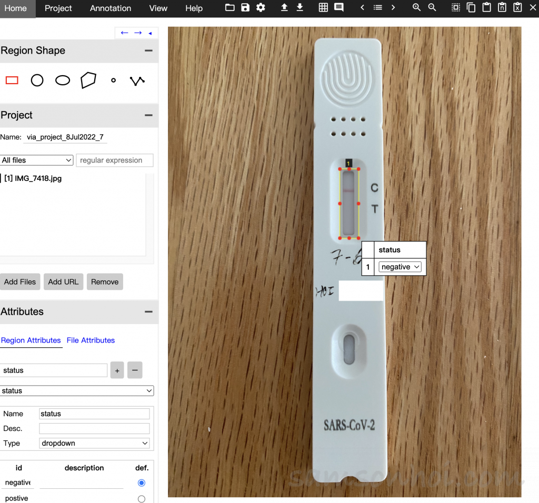The height and width of the screenshot is (503, 539).
Task: Zoom in using plus magnifier icon
Action: [417, 7]
